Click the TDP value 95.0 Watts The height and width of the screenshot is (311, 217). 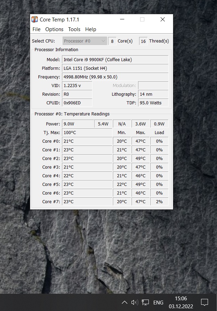click(x=153, y=103)
